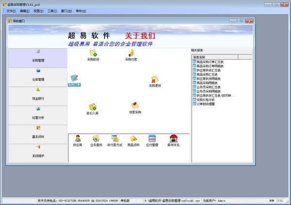Switch to the 经营分析 sidebar button
Viewport: 291px width, 205px height.
pyautogui.click(x=38, y=114)
